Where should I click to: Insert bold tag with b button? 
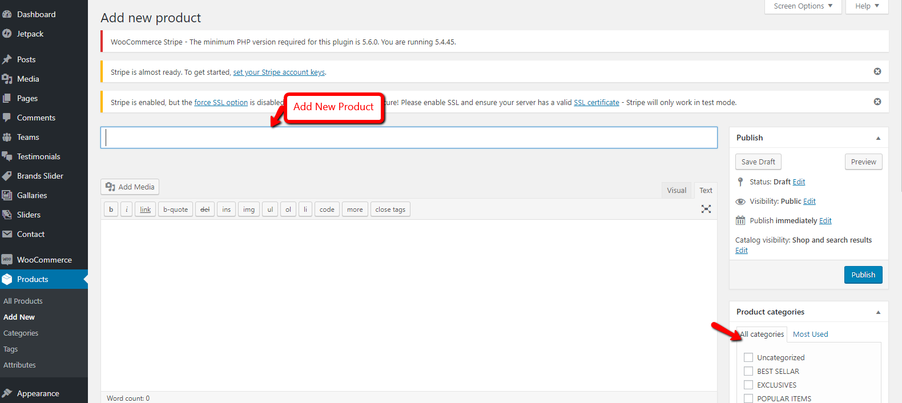pos(111,209)
